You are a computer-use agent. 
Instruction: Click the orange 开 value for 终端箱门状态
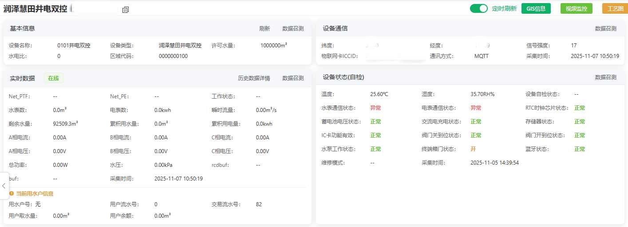click(x=473, y=149)
